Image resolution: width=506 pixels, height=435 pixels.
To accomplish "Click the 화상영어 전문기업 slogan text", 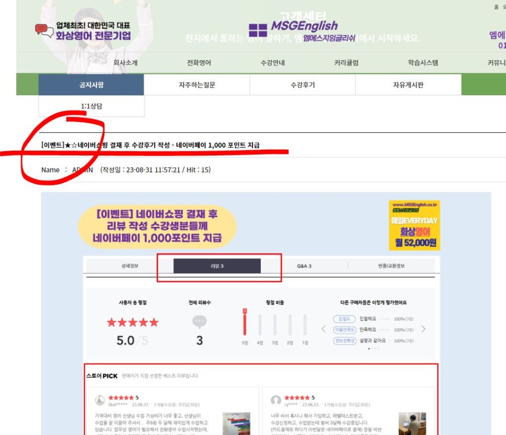I will (x=93, y=36).
